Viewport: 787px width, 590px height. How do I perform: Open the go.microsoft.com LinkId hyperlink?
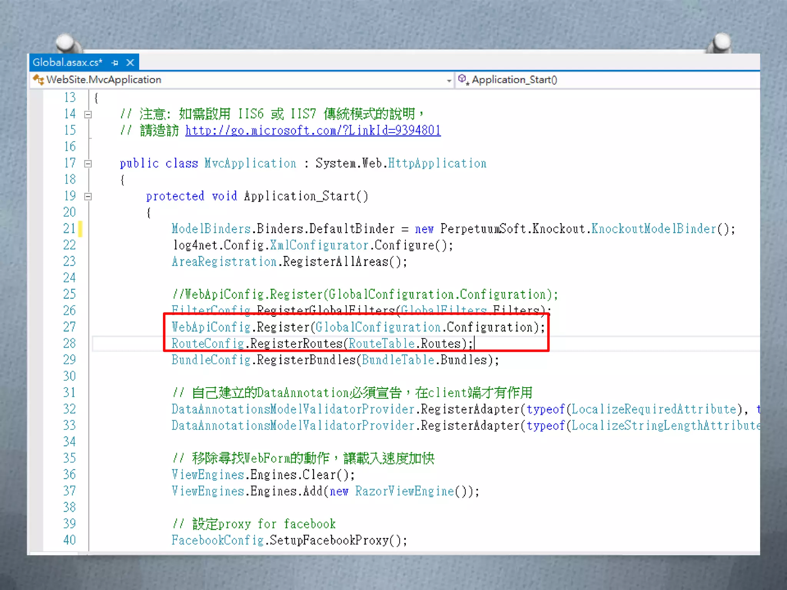tap(313, 131)
